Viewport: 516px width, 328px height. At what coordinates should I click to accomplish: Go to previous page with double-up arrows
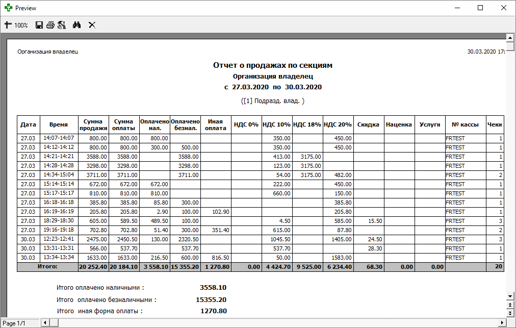508,305
